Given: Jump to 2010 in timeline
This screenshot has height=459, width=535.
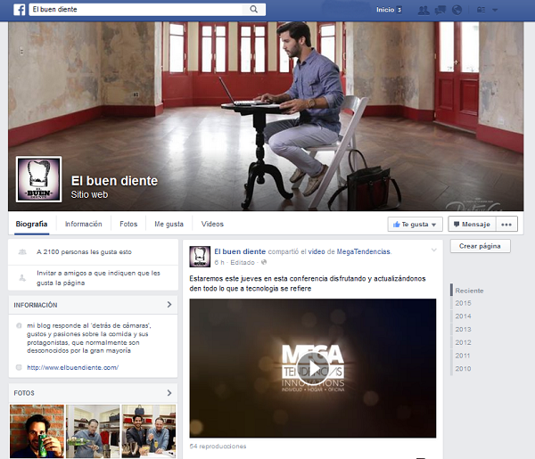Looking at the screenshot, I should pos(463,369).
